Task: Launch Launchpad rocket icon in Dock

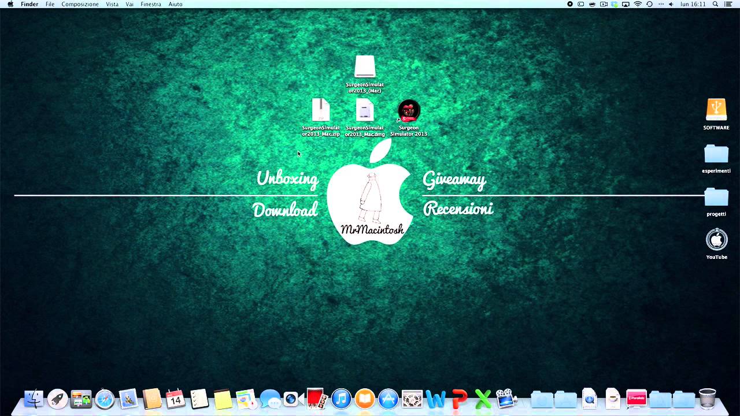Action: (57, 398)
